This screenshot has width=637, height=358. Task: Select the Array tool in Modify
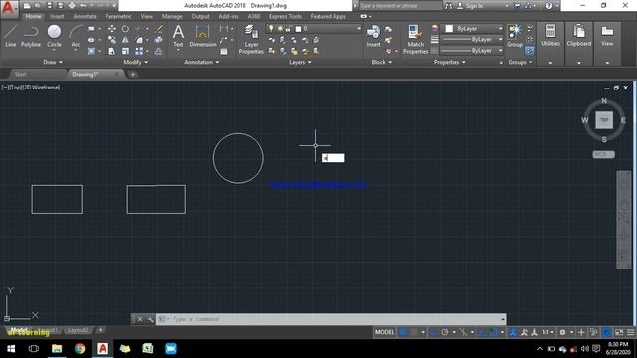(x=139, y=51)
